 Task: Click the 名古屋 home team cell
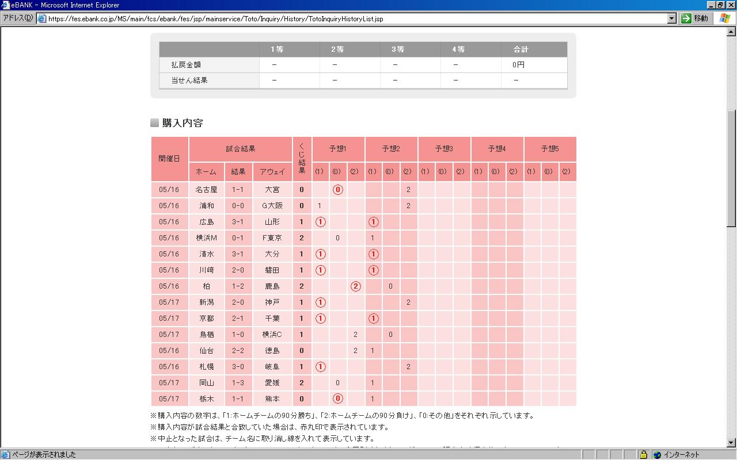pos(206,190)
